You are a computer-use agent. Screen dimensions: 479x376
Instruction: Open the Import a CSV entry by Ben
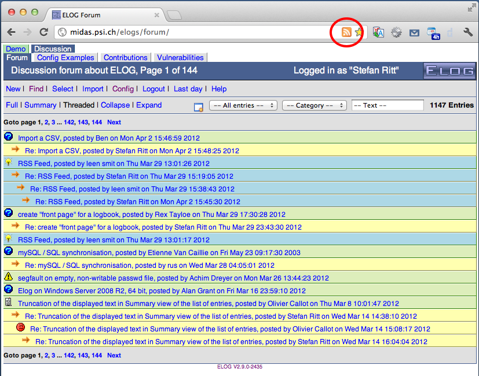(109, 138)
